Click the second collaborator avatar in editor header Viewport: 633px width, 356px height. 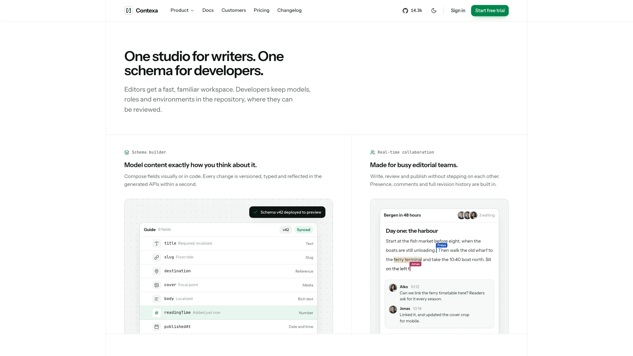click(x=467, y=215)
